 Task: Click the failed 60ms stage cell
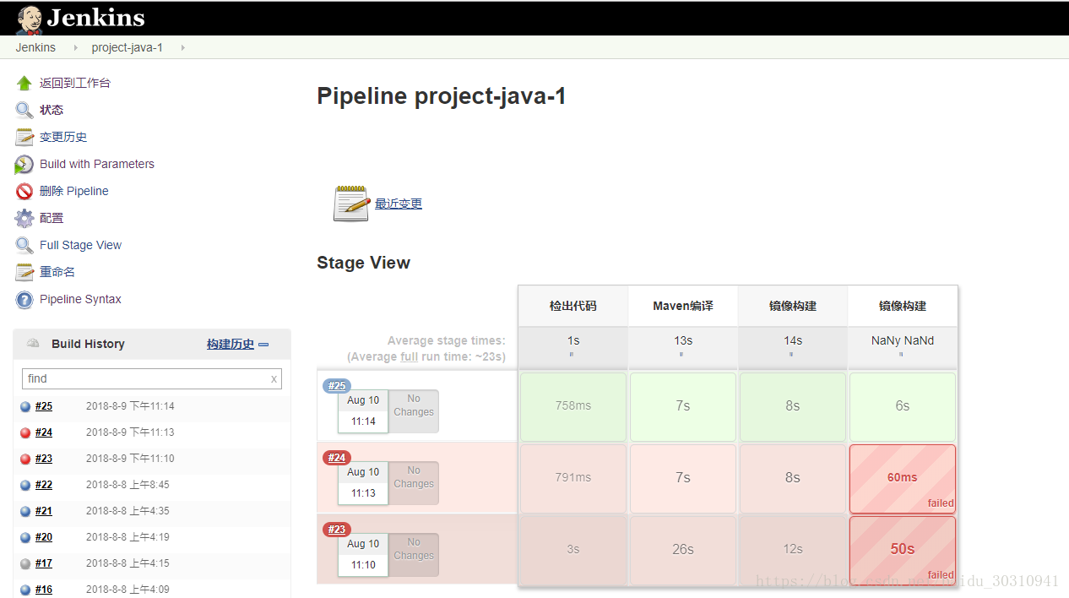click(902, 478)
